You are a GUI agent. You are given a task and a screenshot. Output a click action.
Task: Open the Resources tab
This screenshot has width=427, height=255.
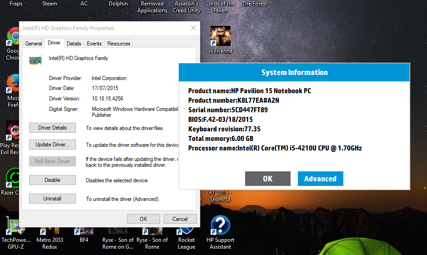pyautogui.click(x=119, y=44)
